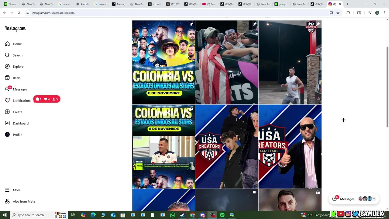This screenshot has width=389, height=219.
Task: Open reel with Camilo Hernández interview
Action: coord(164,147)
